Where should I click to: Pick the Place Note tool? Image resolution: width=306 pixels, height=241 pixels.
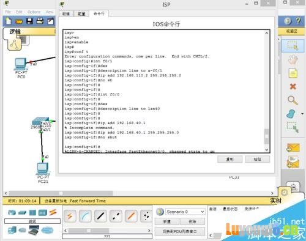pyautogui.click(x=293, y=73)
